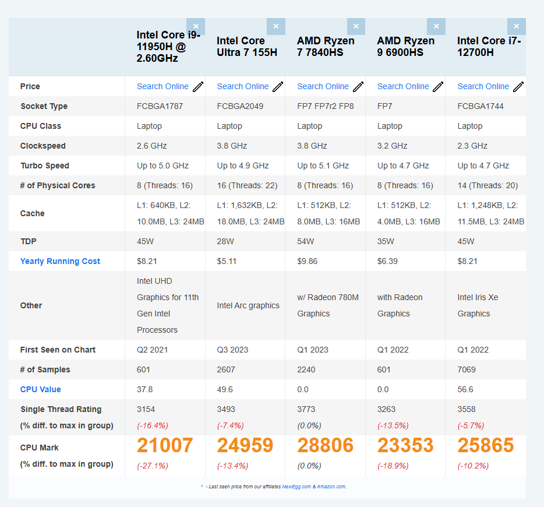Click the AMD Ryzen 7 7840HS header
Screen dimensions: 544x507
(x=326, y=47)
